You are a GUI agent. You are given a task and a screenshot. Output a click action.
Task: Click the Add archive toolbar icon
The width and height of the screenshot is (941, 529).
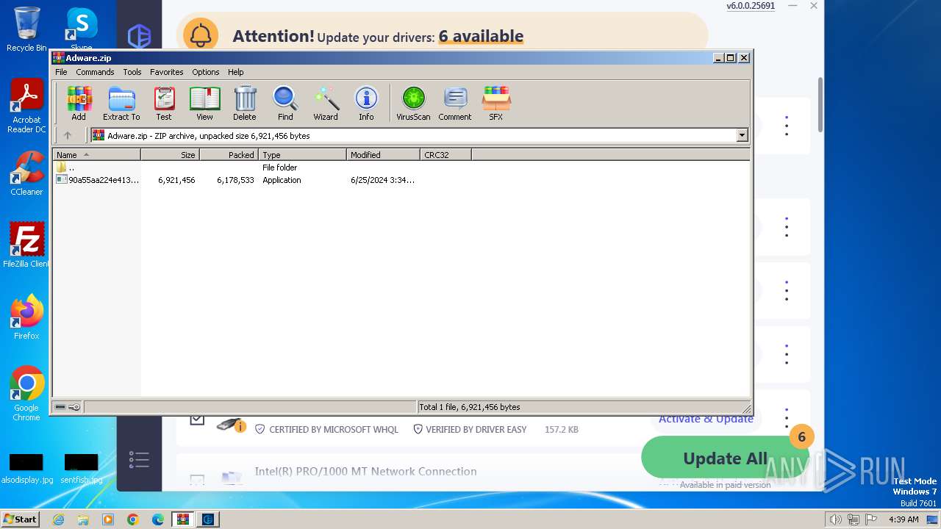point(79,104)
